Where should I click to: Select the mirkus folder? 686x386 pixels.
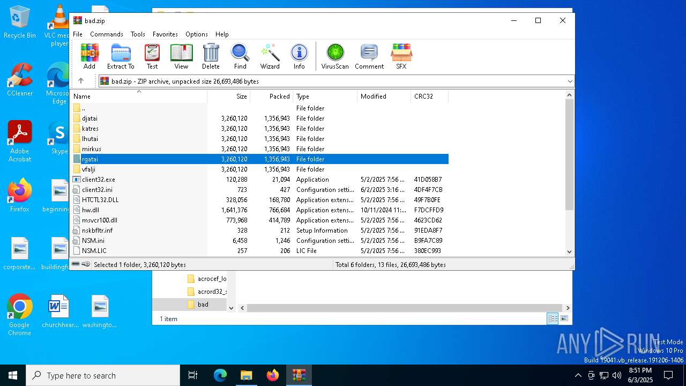tap(259, 149)
